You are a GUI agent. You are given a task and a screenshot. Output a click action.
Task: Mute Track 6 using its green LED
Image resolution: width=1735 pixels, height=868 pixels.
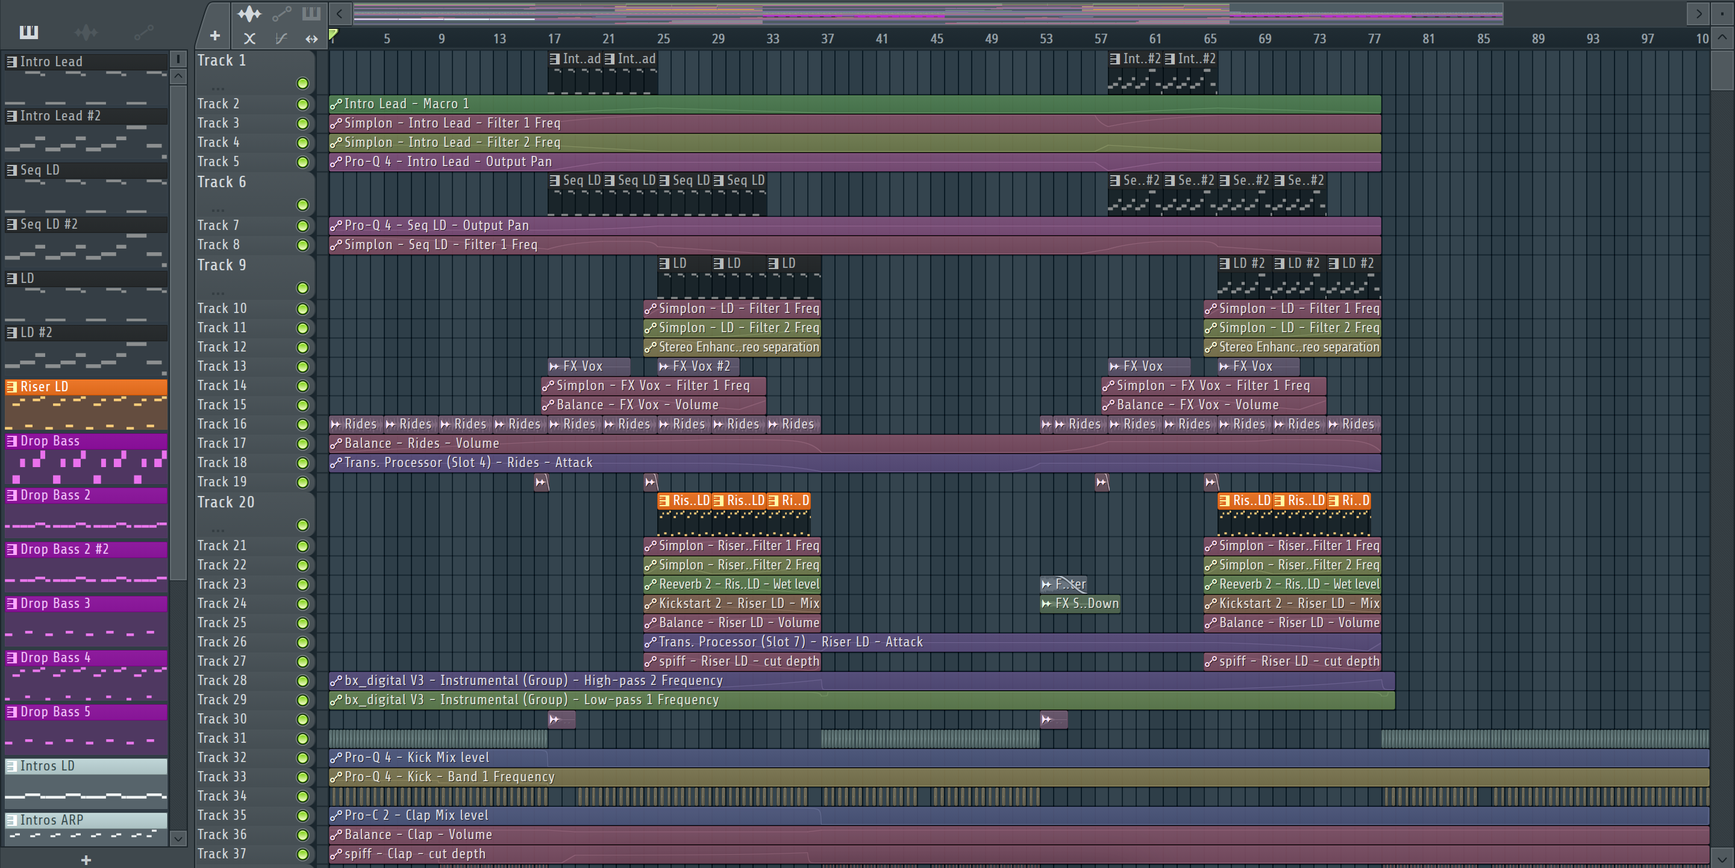(x=302, y=205)
